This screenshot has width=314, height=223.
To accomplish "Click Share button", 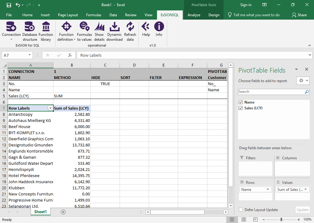I will coord(299,15).
